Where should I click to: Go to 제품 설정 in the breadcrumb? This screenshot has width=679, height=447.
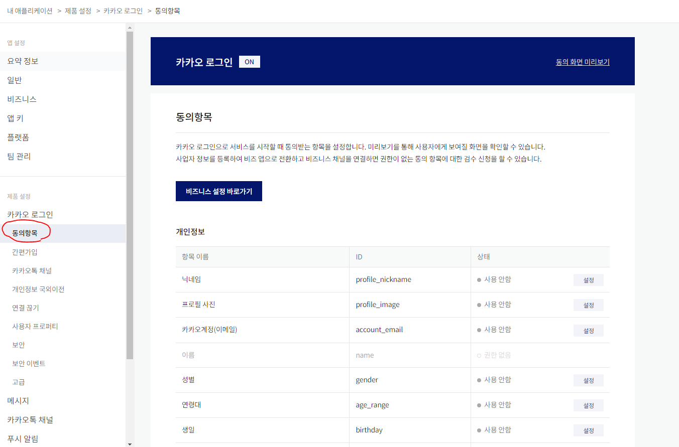coord(78,11)
